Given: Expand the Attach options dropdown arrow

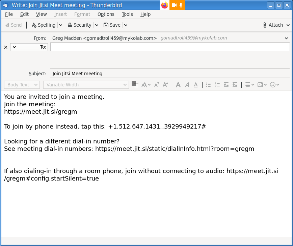Looking at the screenshot, I should 288,25.
